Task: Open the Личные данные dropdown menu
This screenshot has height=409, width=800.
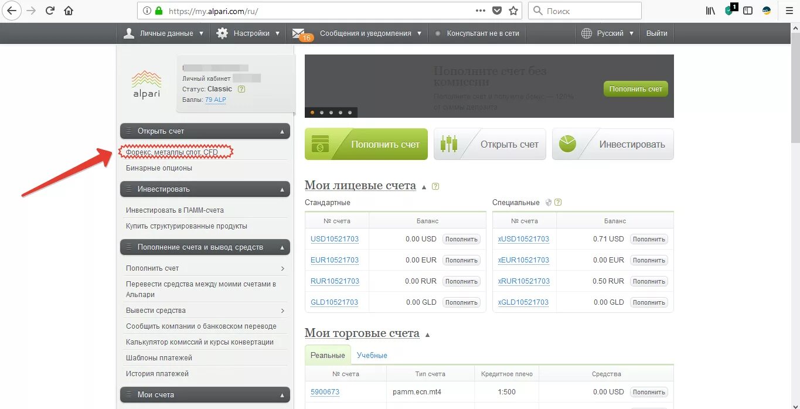Action: click(164, 33)
